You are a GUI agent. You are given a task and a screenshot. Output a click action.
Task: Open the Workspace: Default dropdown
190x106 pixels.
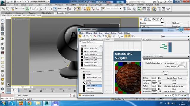39,1
